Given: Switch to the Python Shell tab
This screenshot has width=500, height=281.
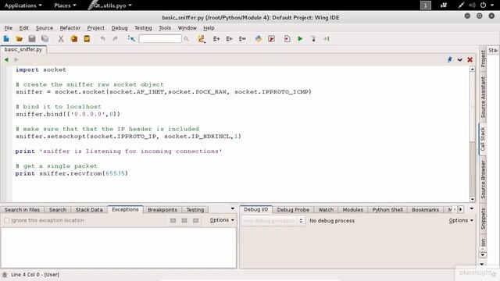Looking at the screenshot, I should click(387, 210).
